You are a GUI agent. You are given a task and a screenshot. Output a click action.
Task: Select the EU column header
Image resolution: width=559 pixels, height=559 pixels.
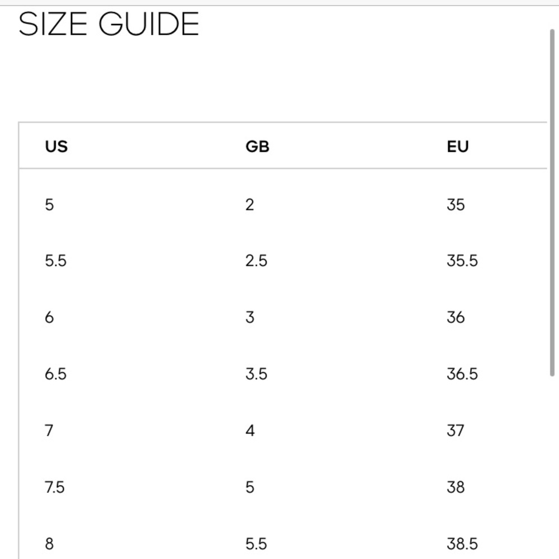tap(457, 146)
